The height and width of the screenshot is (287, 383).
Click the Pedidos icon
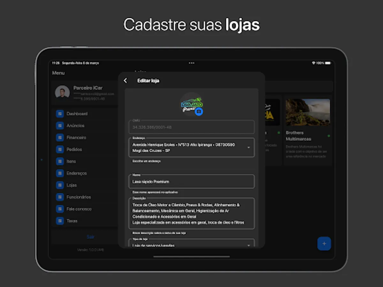click(x=60, y=149)
